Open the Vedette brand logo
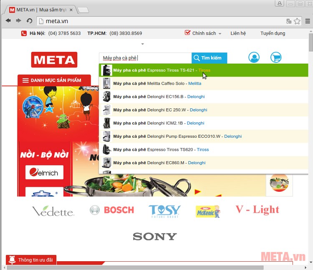 tap(53, 211)
